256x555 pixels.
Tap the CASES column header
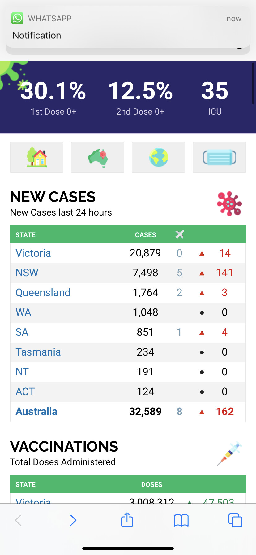point(145,235)
